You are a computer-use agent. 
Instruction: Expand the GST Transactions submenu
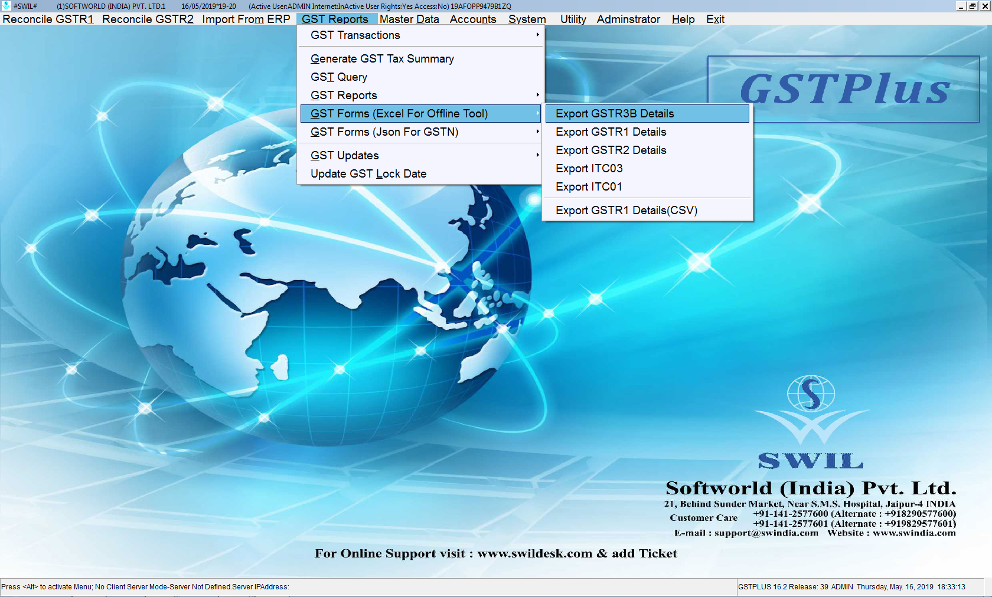(x=420, y=35)
